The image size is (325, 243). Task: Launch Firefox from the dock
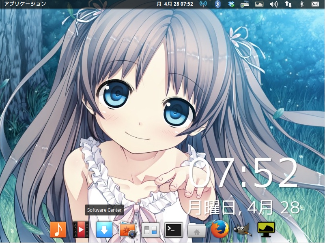(220, 229)
